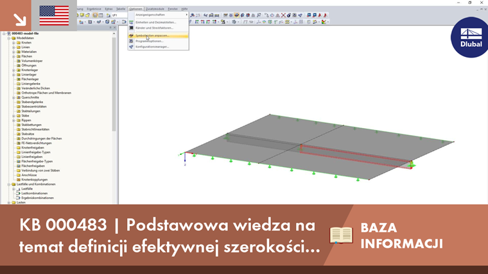The width and height of the screenshot is (488, 274).
Task: Expand the Rippen tree node
Action: pos(13,120)
